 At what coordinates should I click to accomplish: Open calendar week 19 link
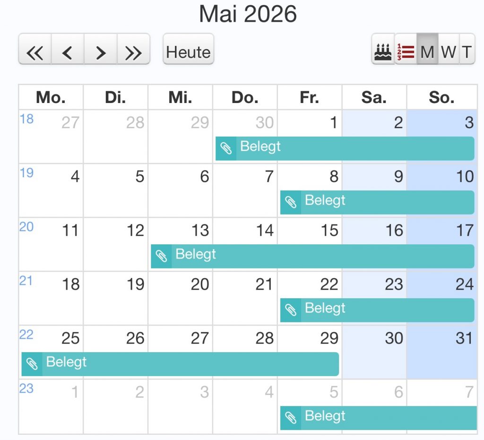coord(26,173)
